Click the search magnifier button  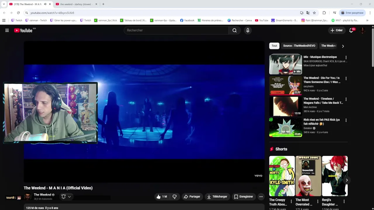[x=234, y=30]
